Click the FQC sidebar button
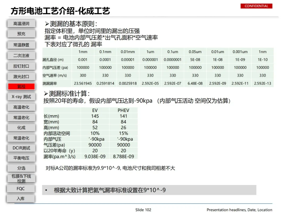The image size is (287, 215). [x=20, y=189]
